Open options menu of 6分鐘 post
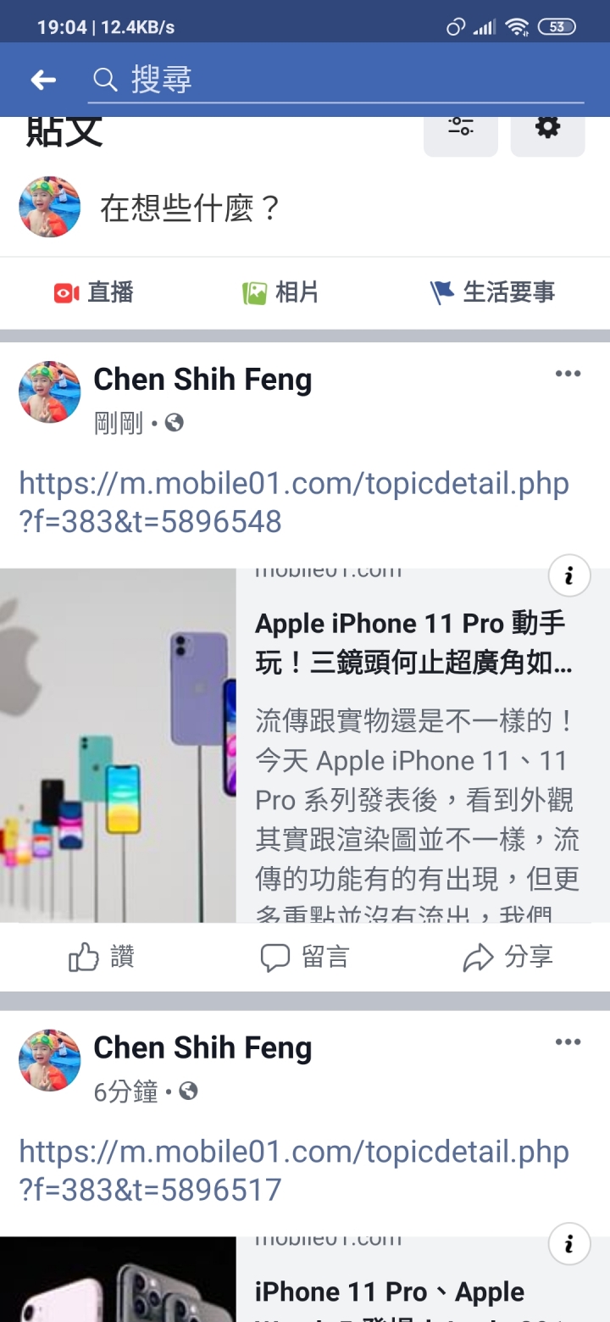The image size is (610, 1322). (568, 1042)
